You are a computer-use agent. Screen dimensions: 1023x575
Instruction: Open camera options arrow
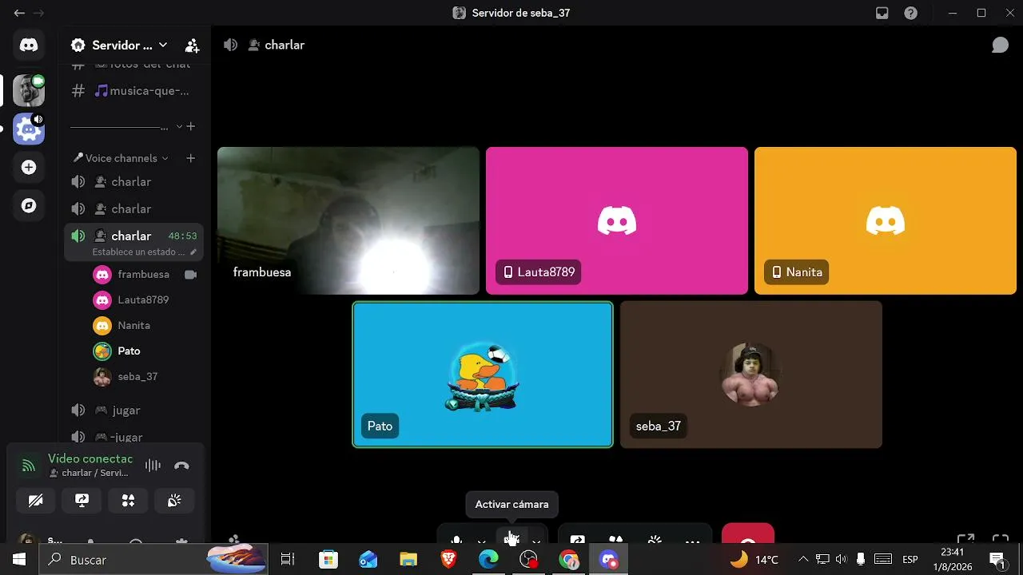click(x=536, y=541)
